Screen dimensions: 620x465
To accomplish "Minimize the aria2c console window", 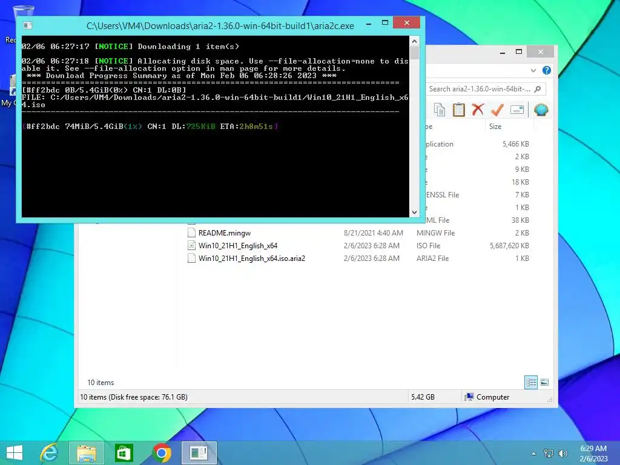I will [369, 24].
